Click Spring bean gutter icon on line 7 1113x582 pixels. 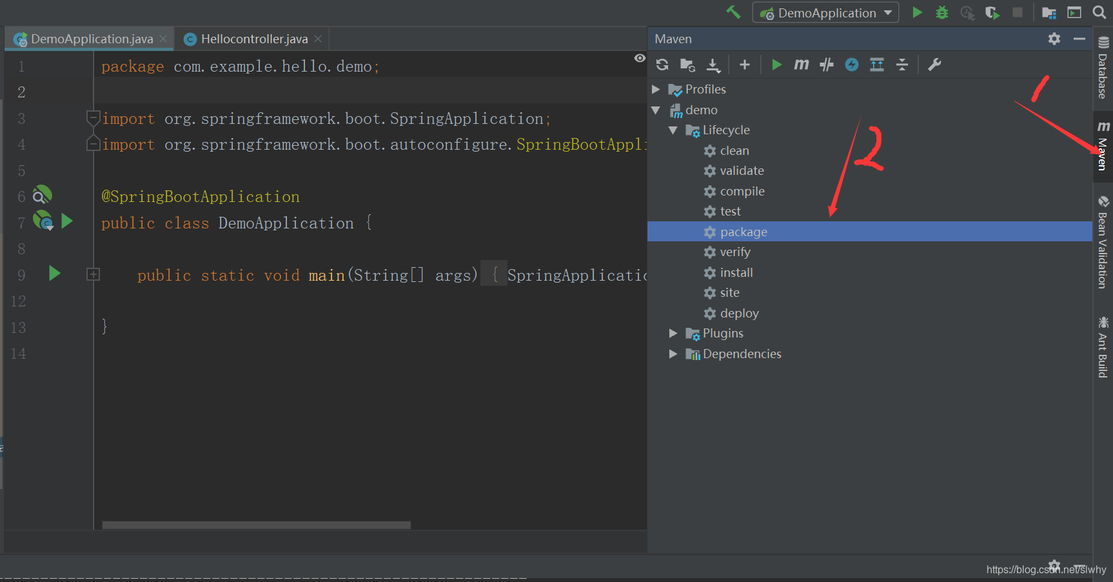[43, 221]
